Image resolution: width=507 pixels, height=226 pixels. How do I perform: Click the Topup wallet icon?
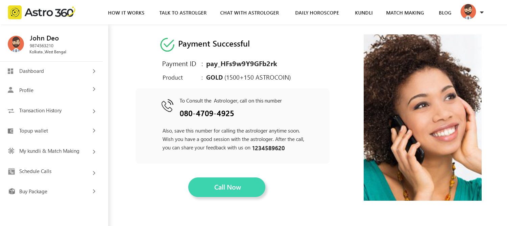click(x=11, y=131)
